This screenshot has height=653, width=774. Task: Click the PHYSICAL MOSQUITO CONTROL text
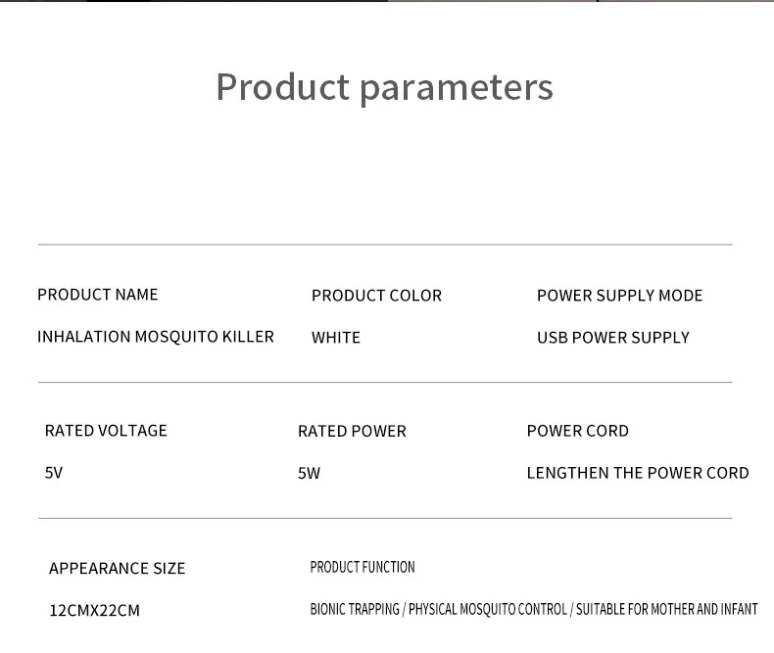[x=487, y=609]
